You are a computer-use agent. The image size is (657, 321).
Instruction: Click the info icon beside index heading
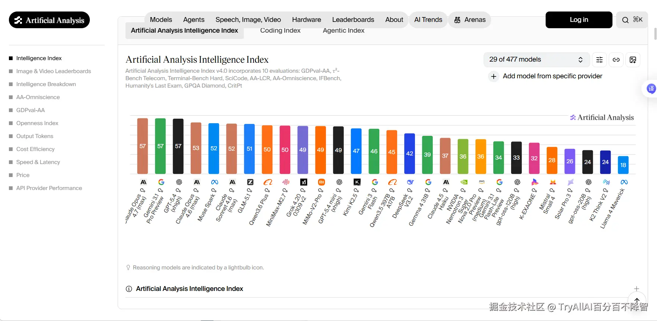[129, 289]
